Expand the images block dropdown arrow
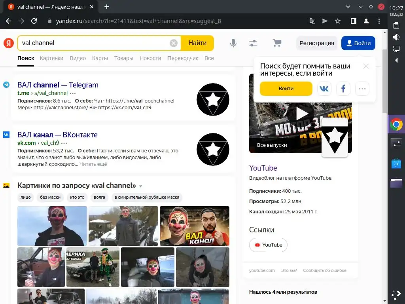The width and height of the screenshot is (405, 304). pos(140,186)
